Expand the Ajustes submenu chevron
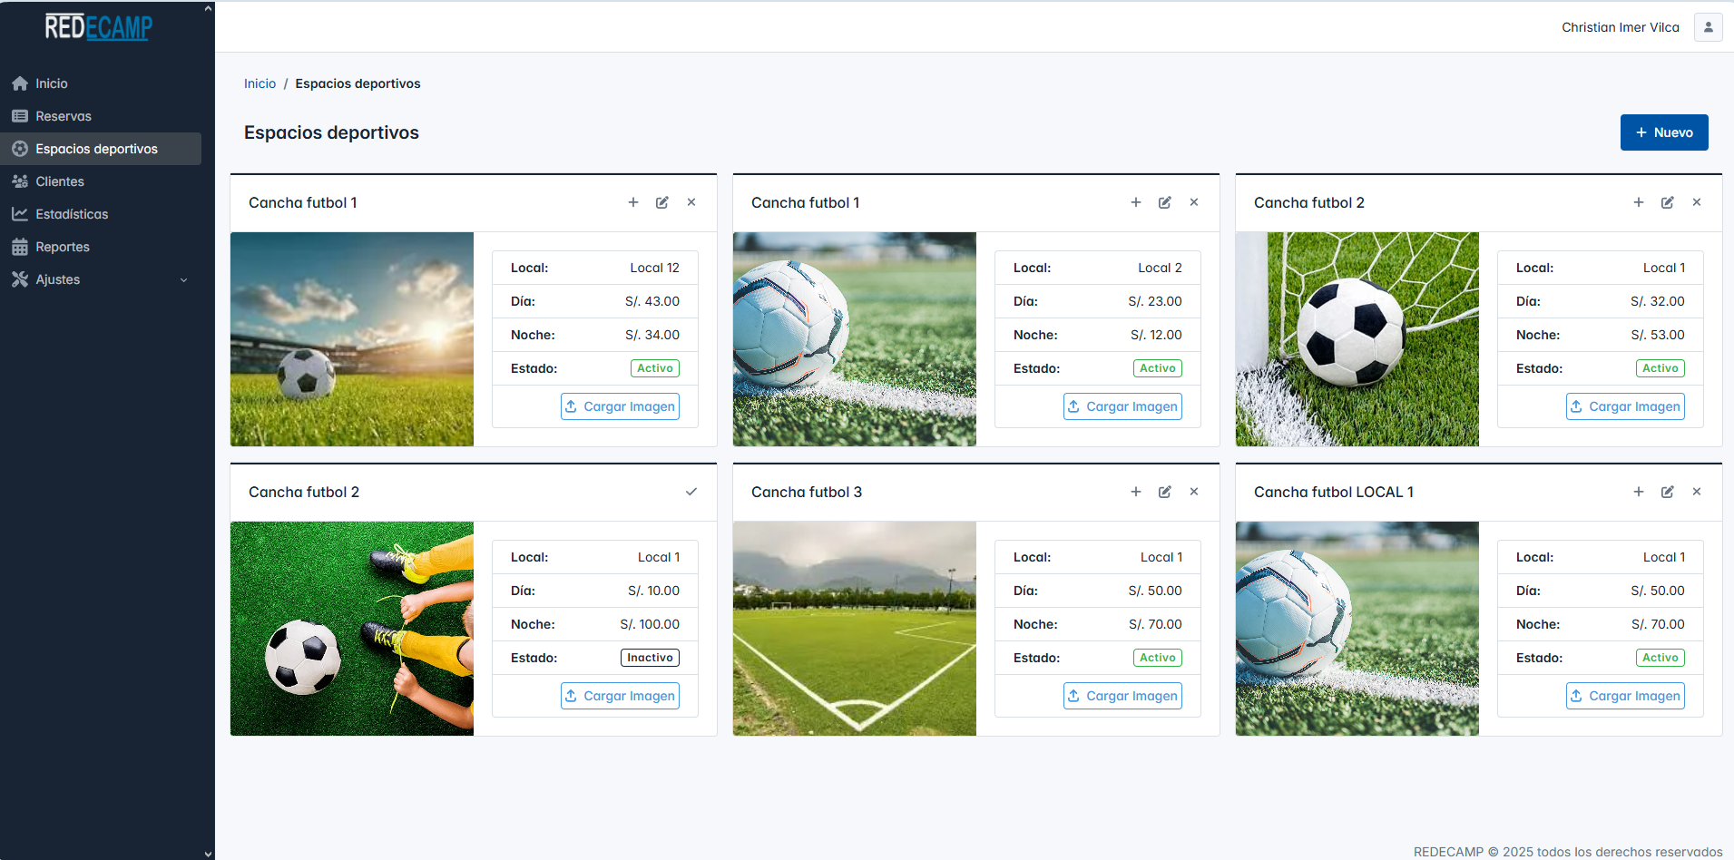 click(x=184, y=280)
